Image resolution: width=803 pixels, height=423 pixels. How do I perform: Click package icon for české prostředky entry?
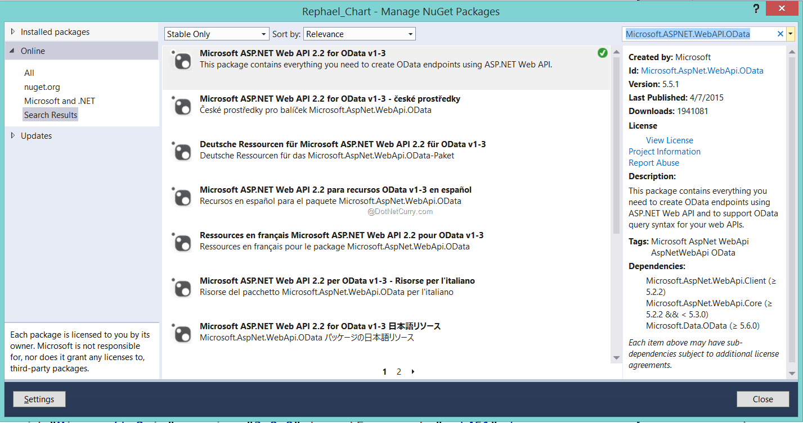click(x=182, y=105)
